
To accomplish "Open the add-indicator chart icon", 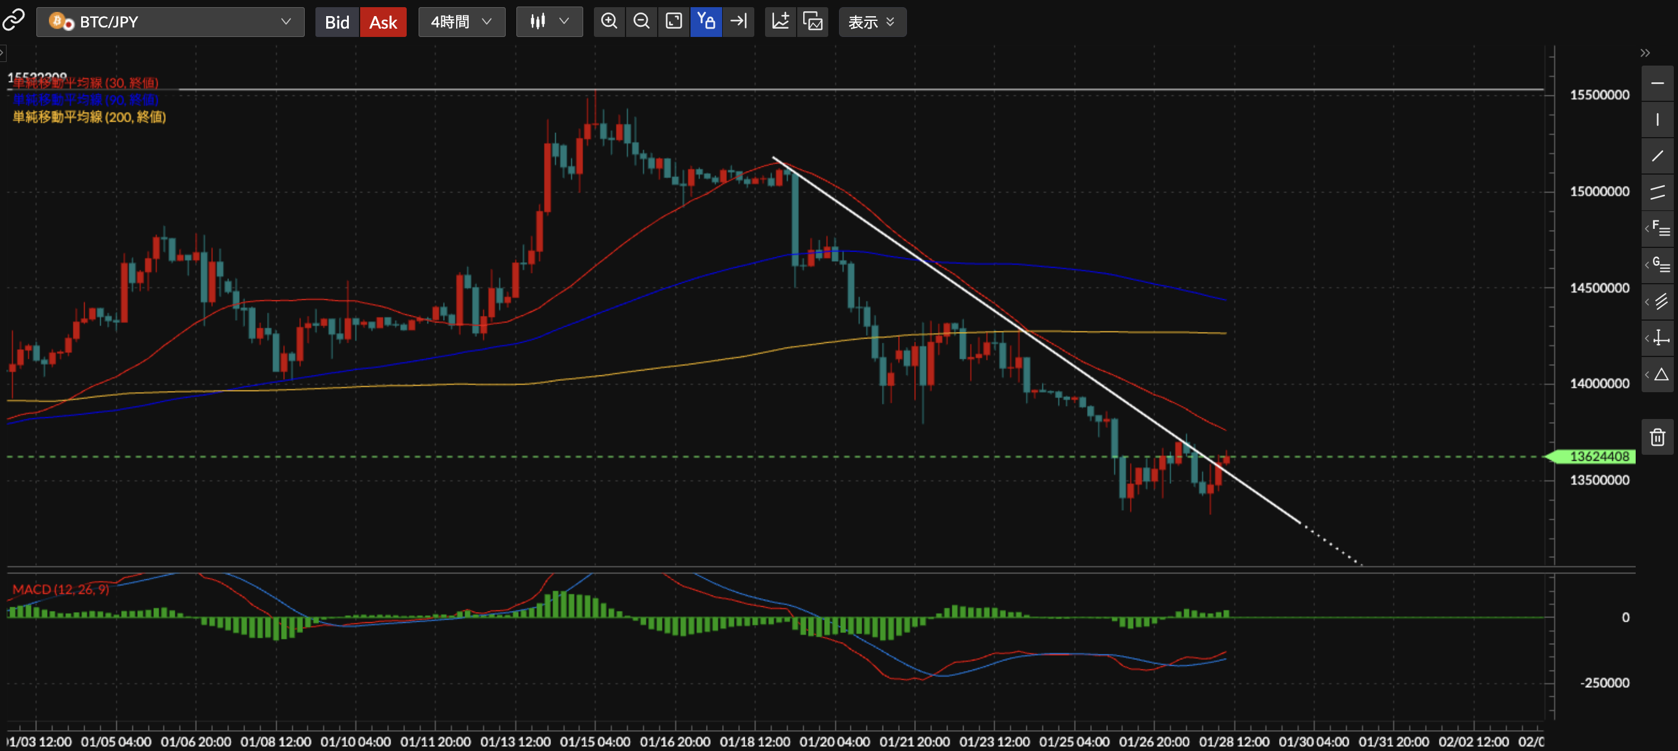I will point(781,21).
